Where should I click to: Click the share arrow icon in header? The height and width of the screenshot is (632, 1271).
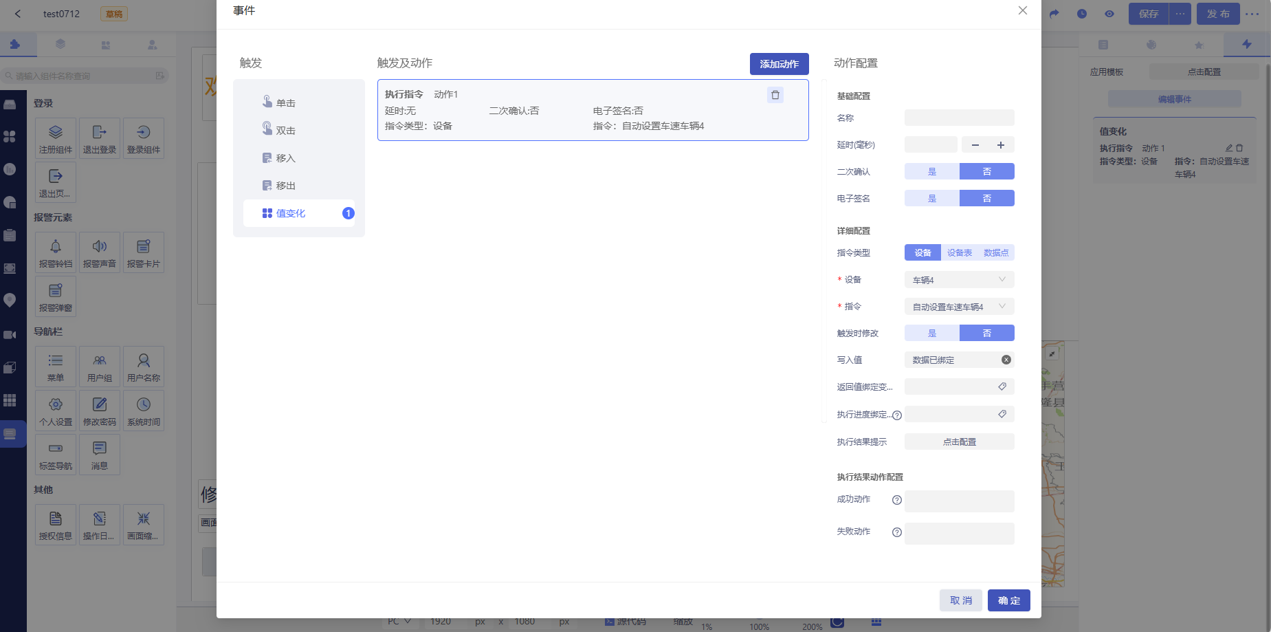[1054, 14]
